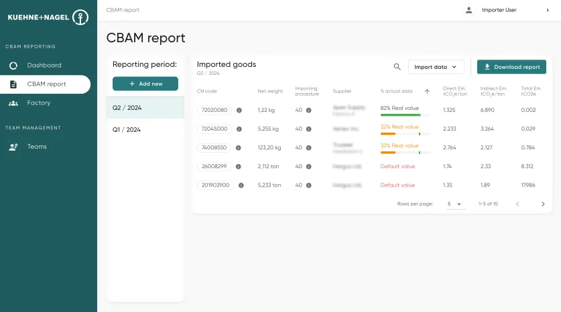
Task: Click info icon beside 40 in 26008299 row
Action: tap(308, 167)
